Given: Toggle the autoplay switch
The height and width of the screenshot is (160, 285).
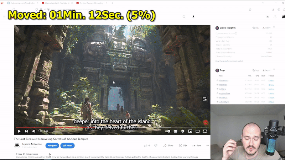Looking at the screenshot, I should (x=168, y=131).
